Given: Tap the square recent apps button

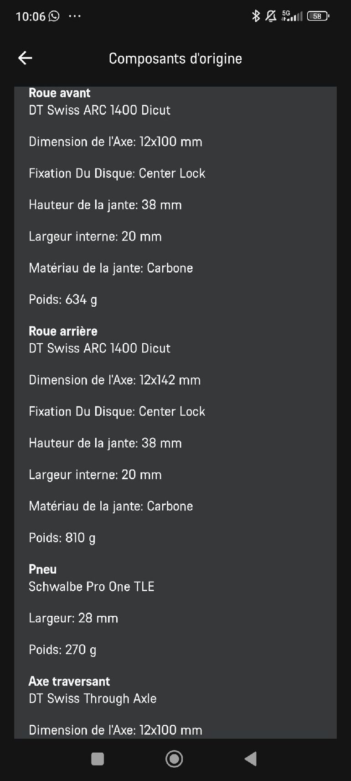Looking at the screenshot, I should [x=98, y=759].
